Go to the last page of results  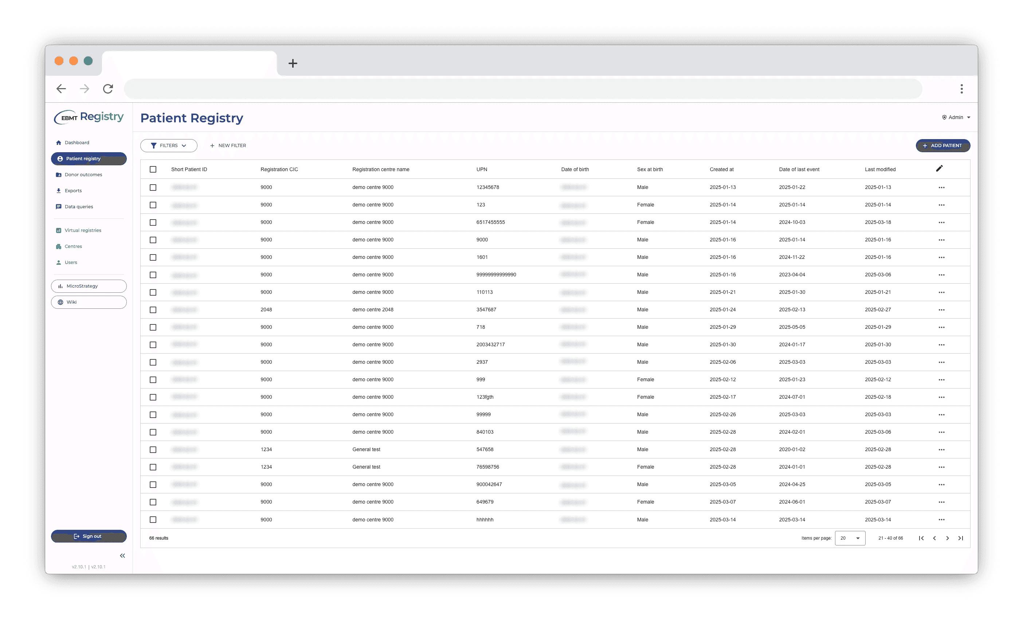coord(960,538)
